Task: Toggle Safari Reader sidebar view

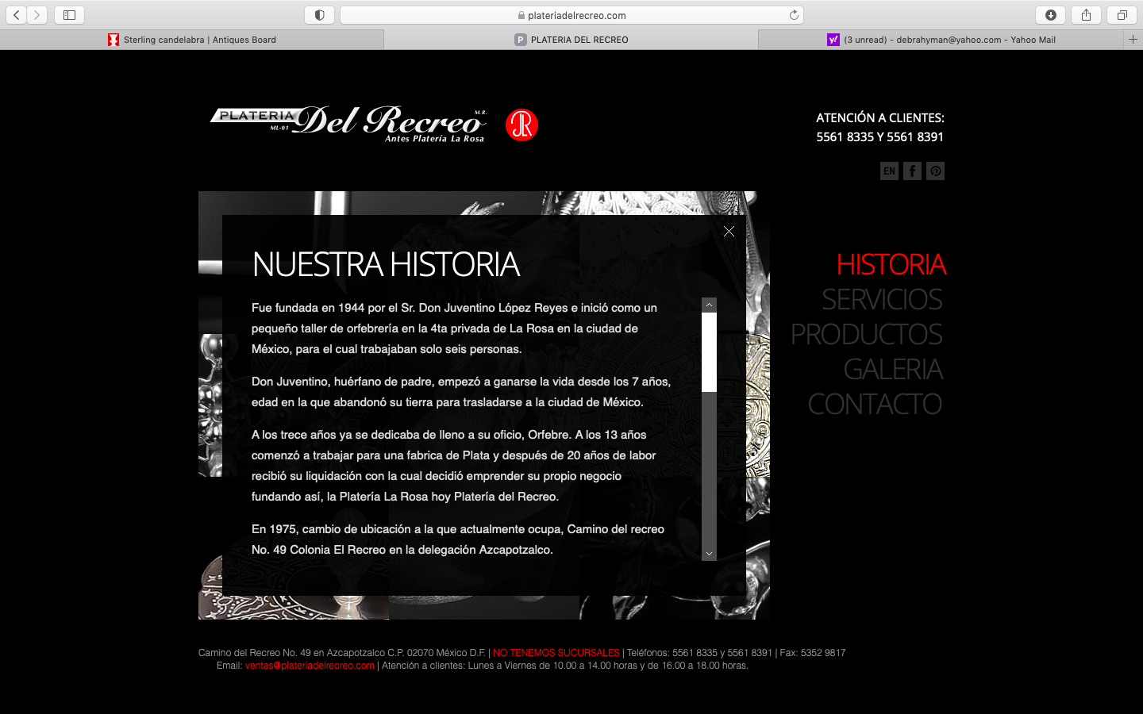Action: [69, 14]
